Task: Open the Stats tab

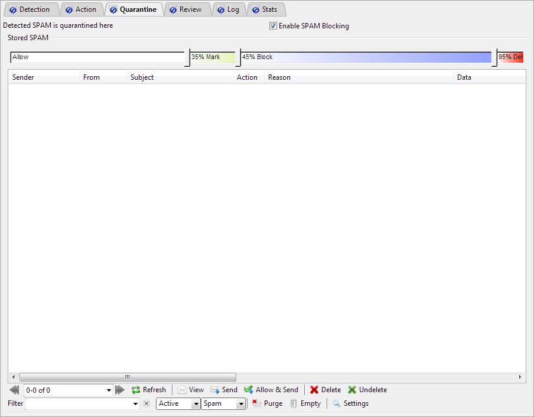Action: (265, 9)
